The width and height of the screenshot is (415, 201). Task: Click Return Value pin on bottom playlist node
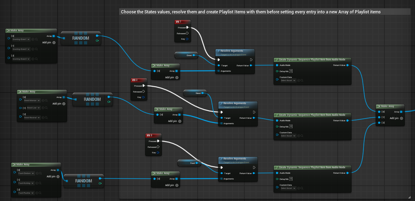point(348,173)
